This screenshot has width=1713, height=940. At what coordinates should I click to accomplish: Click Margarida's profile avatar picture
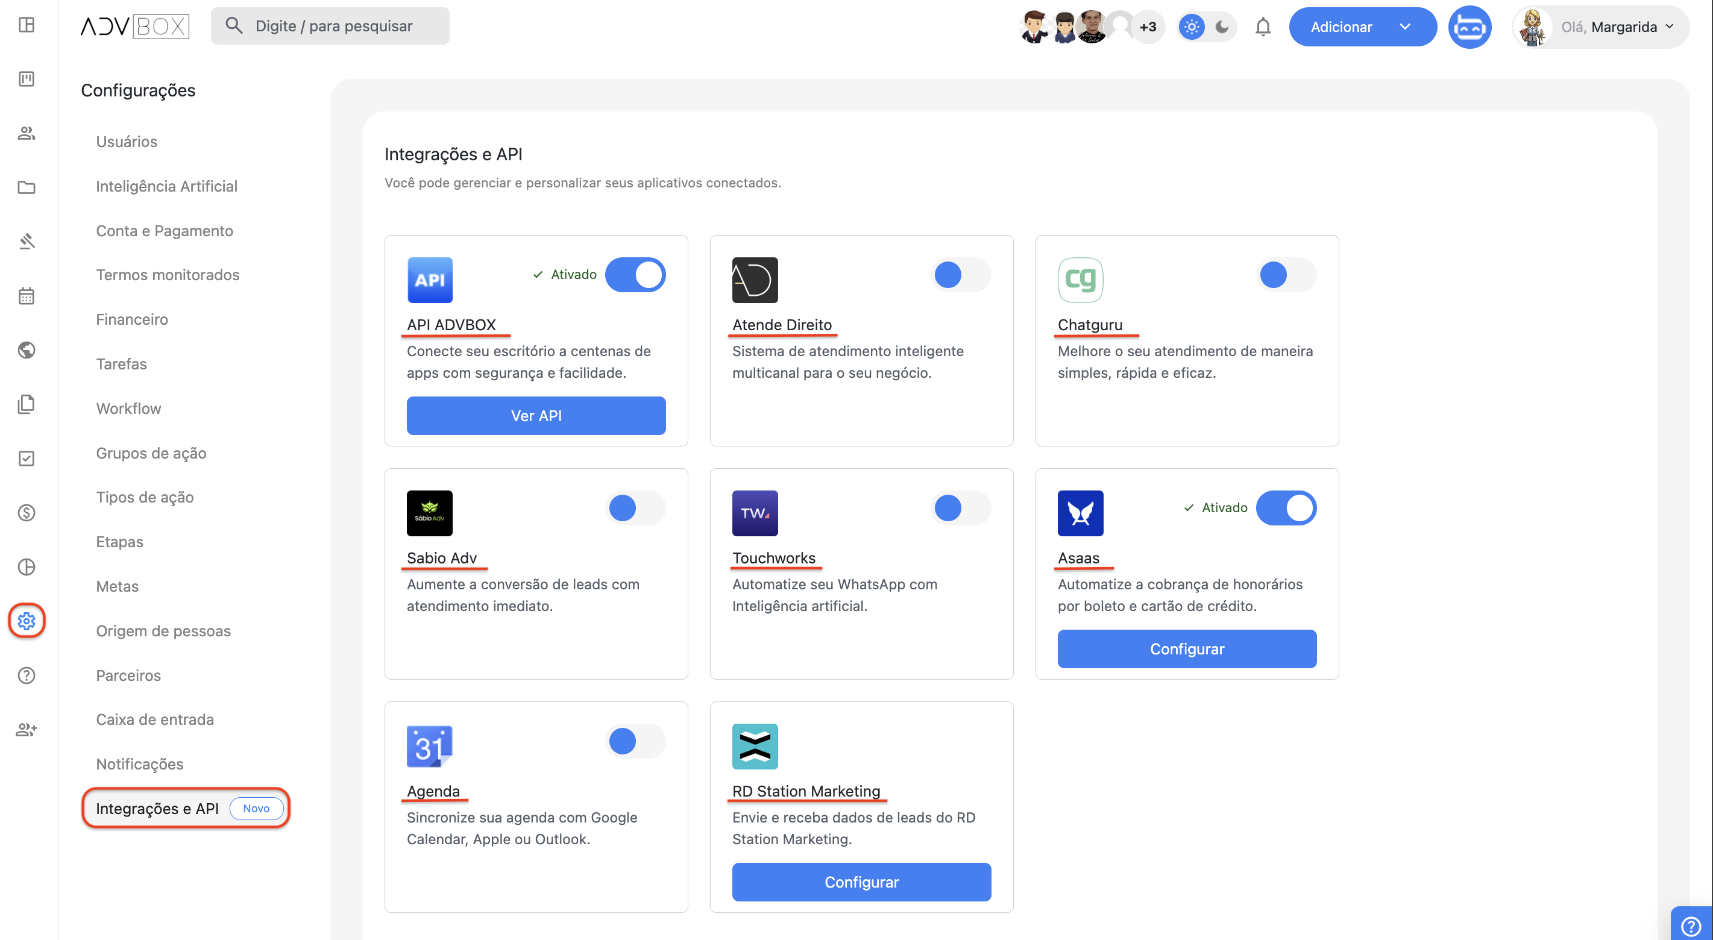(1533, 27)
